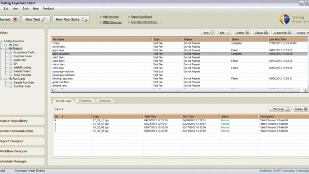Image resolution: width=309 pixels, height=174 pixels.
Task: Open the Actions dropdown
Action: coord(302,33)
